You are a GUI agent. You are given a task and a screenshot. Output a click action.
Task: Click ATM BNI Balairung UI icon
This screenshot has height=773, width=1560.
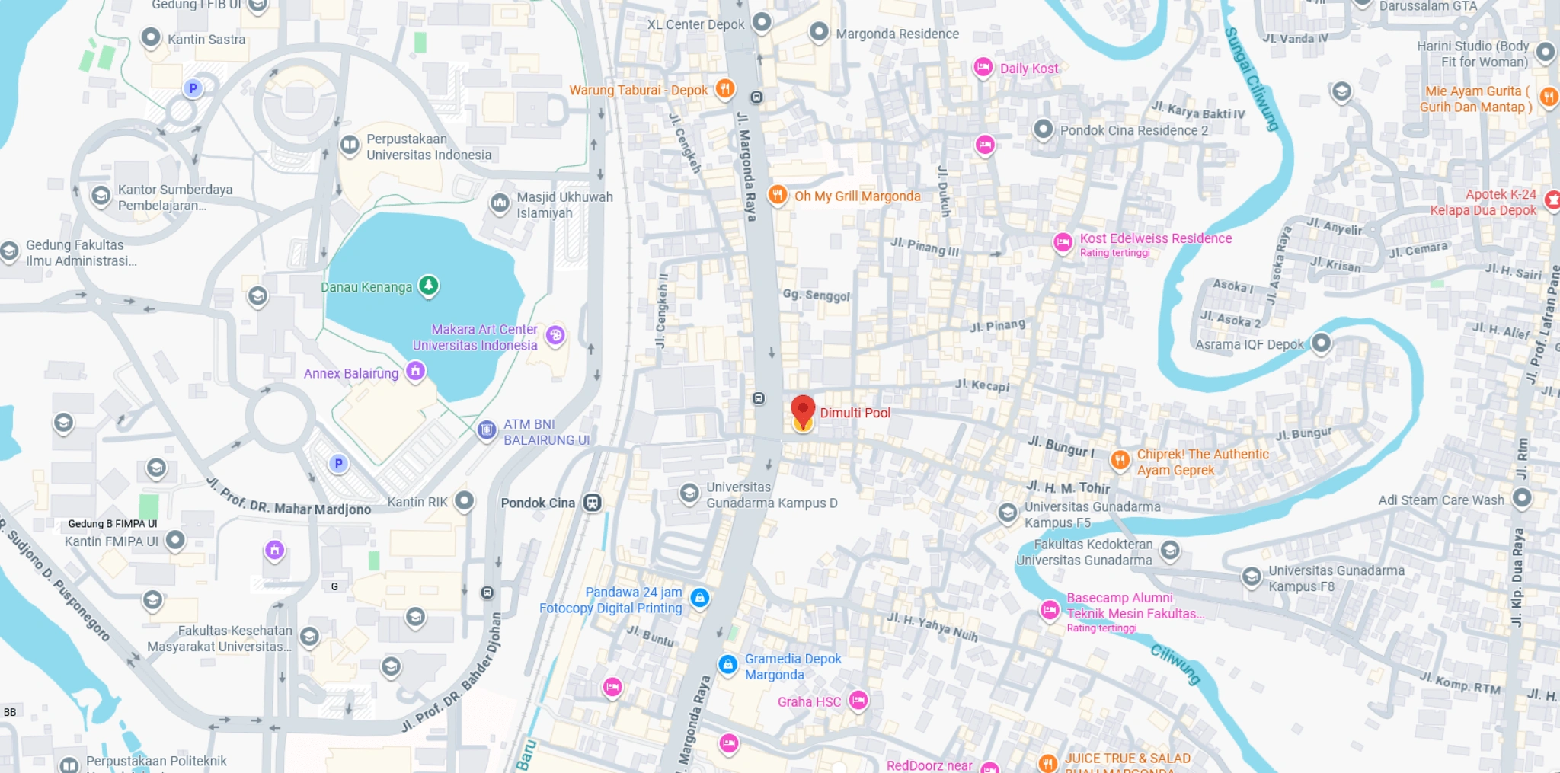pyautogui.click(x=487, y=431)
